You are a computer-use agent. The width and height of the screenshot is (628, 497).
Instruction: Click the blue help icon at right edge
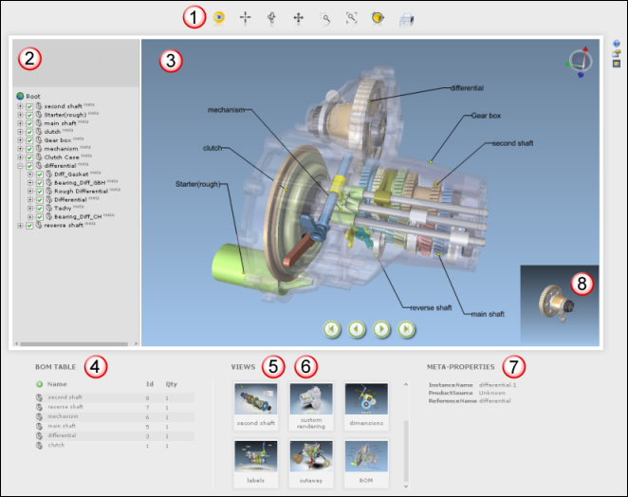617,44
